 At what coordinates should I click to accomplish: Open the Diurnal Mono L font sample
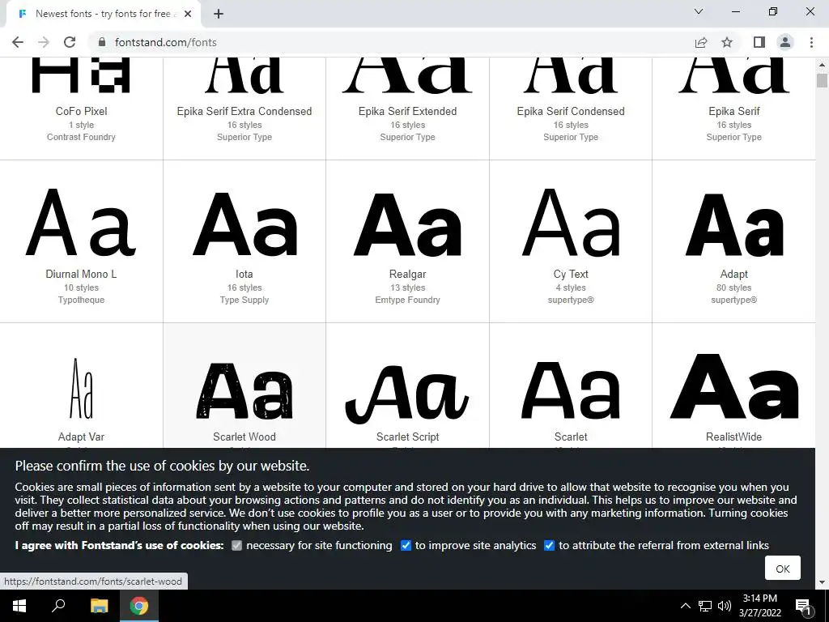(82, 222)
